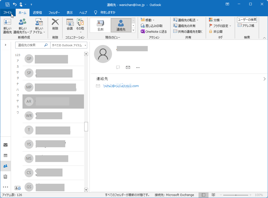Toggle 非公開 private lock

215,32
